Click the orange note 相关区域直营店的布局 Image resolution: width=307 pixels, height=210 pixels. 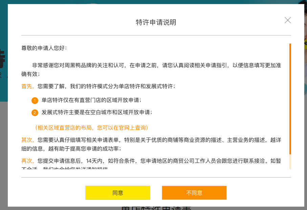[91, 128]
